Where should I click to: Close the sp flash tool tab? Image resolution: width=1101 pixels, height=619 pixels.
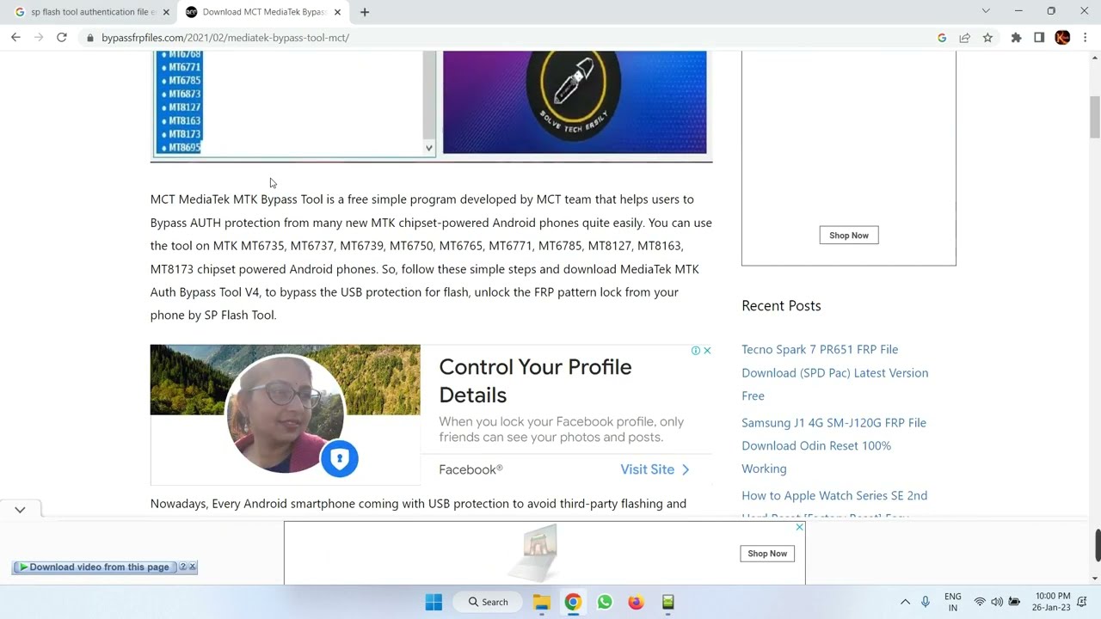166,12
